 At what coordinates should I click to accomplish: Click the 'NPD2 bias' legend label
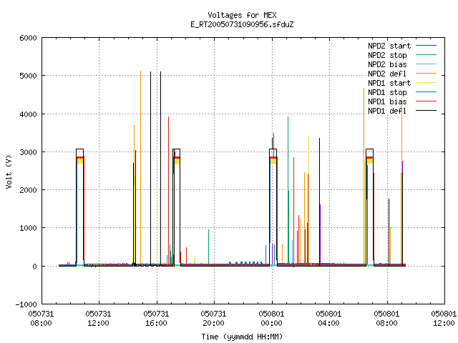387,64
